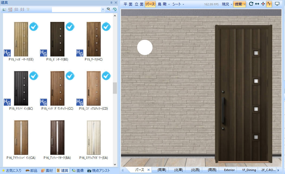Click the rotate view icon
The width and height of the screenshot is (285, 174).
pos(251,4)
